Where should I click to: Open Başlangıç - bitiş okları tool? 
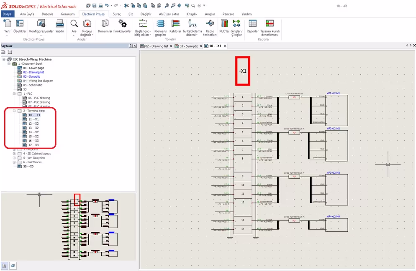142,28
